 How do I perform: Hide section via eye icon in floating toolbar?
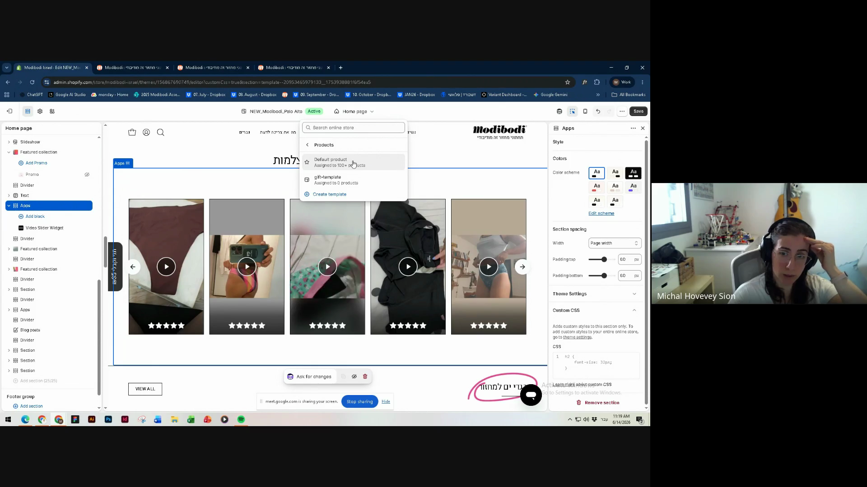[x=354, y=377]
